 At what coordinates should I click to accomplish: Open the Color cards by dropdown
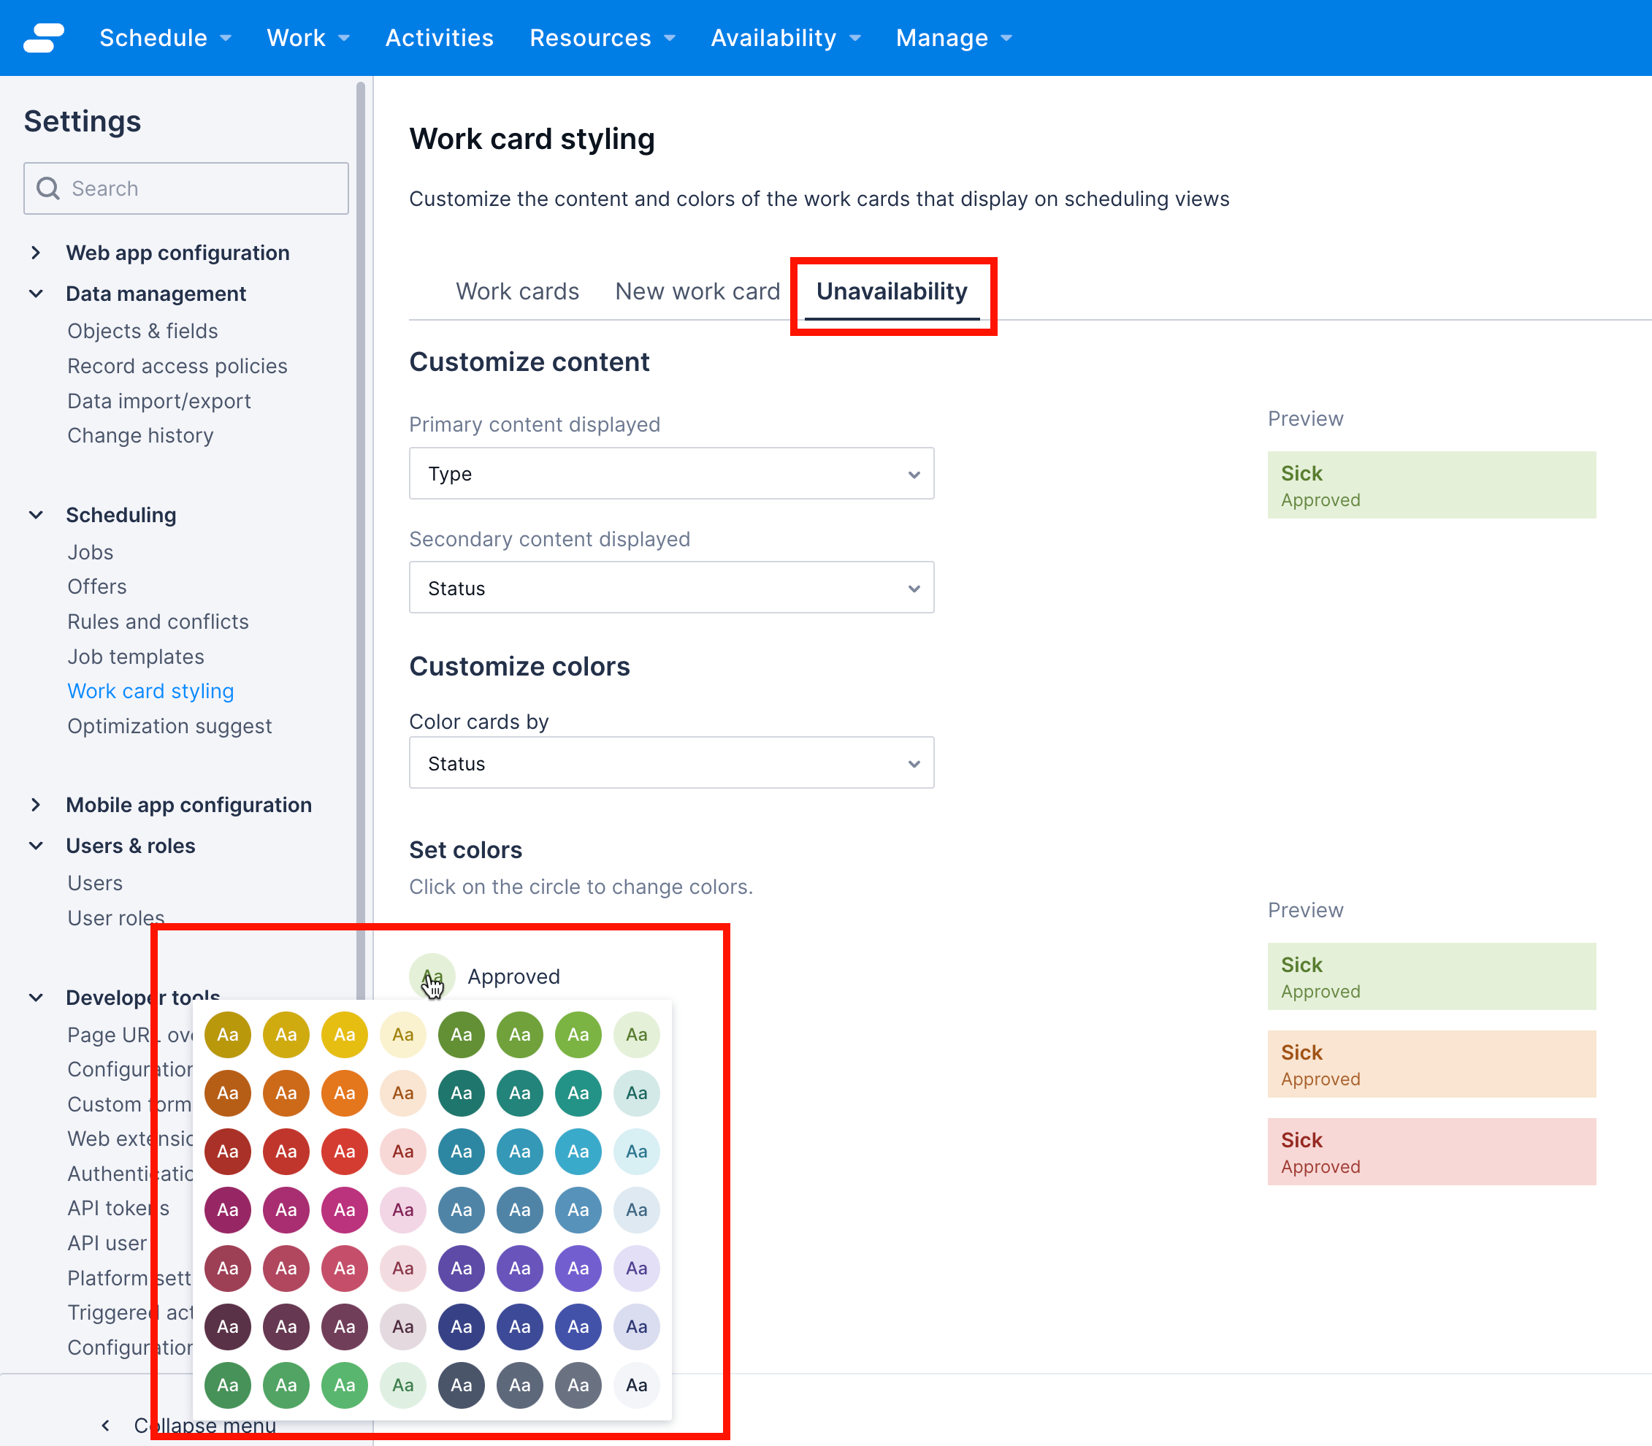coord(671,762)
